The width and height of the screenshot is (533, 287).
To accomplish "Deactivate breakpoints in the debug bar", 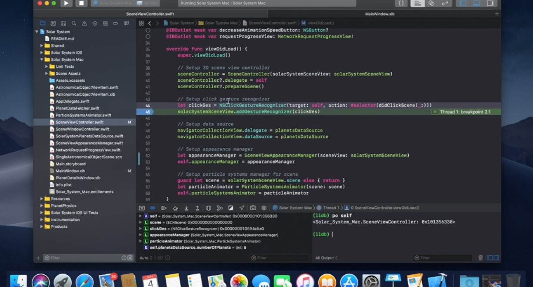I will click(153, 208).
